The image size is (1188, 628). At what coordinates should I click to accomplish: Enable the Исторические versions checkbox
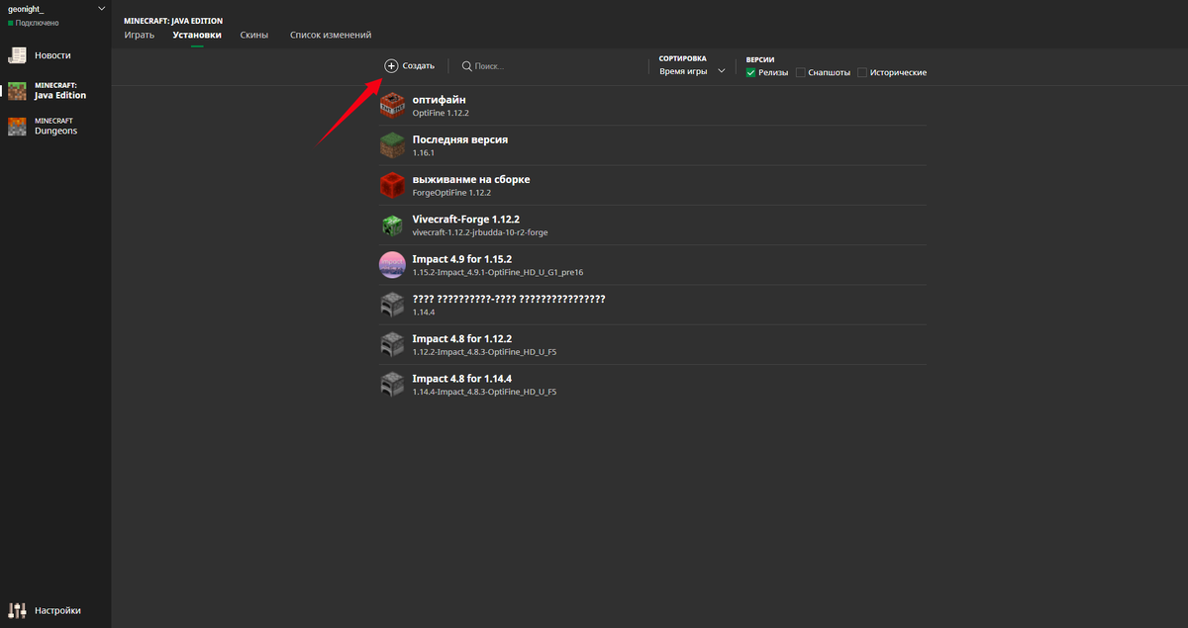click(x=862, y=72)
